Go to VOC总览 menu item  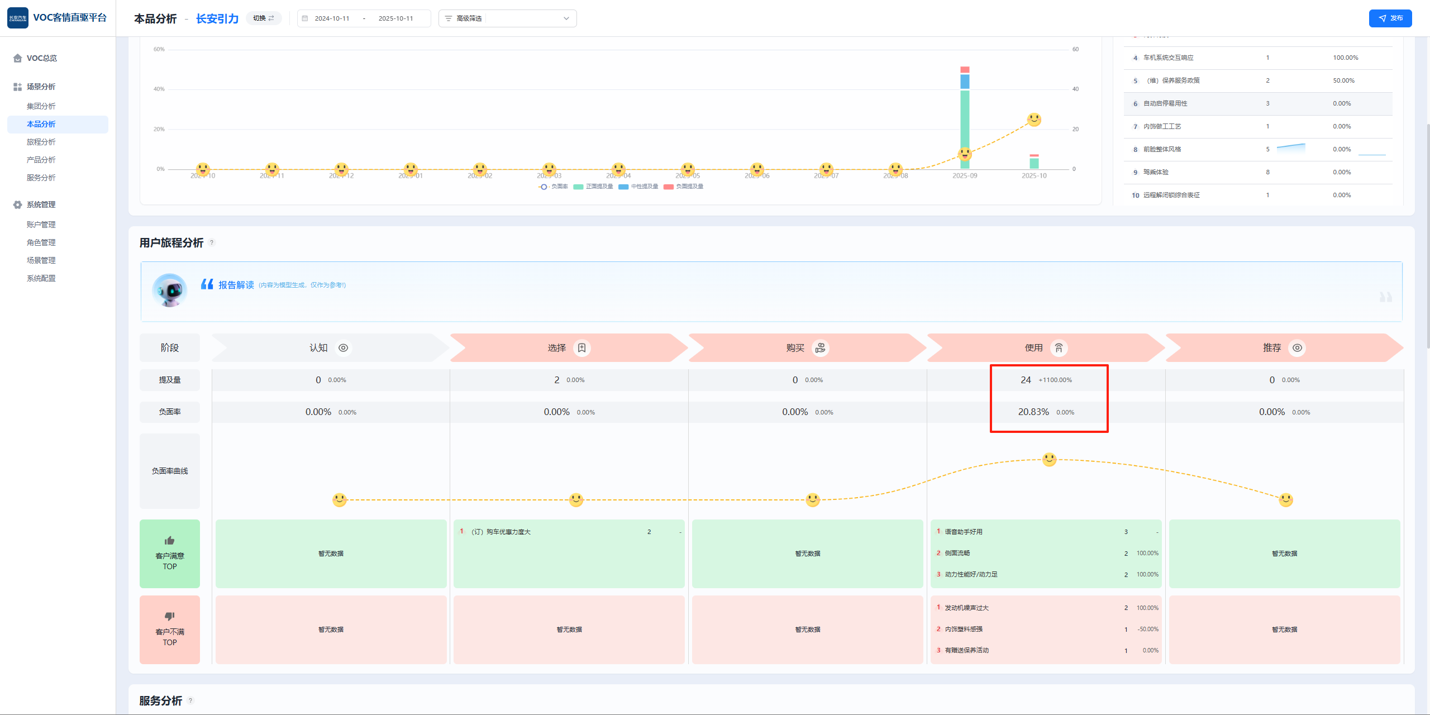pyautogui.click(x=41, y=58)
